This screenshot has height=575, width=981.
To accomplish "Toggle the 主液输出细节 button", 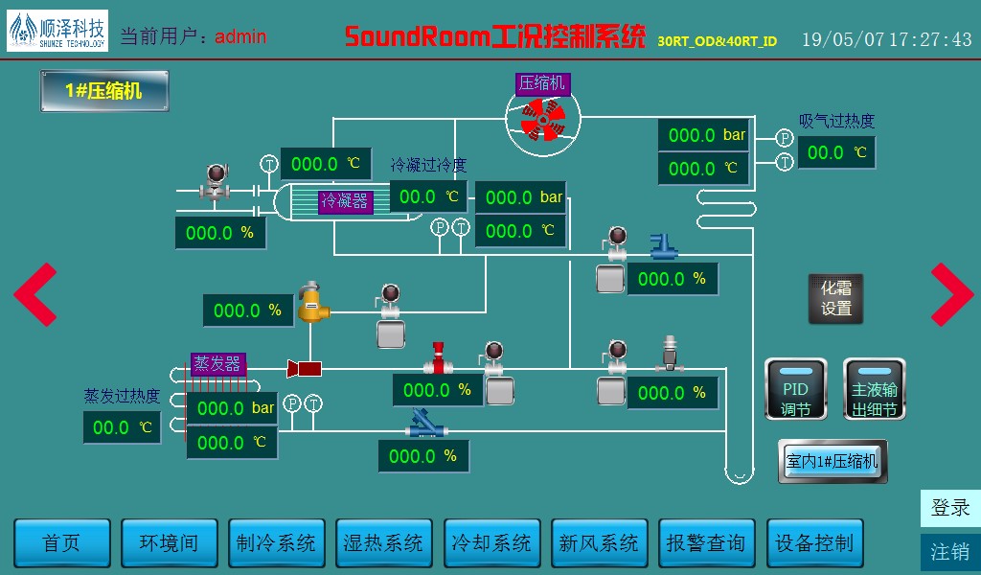I will coord(874,389).
